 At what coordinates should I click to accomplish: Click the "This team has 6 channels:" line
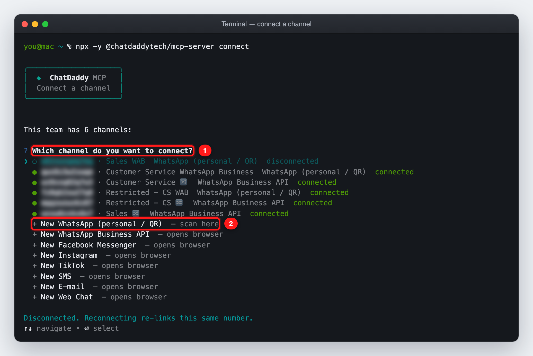(x=77, y=130)
